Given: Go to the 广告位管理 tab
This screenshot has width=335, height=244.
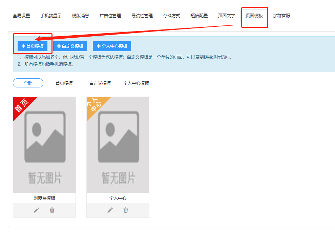Looking at the screenshot, I should pos(110,16).
